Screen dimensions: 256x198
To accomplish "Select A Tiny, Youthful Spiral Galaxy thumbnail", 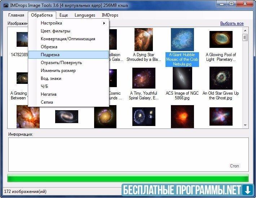I will (144, 78).
